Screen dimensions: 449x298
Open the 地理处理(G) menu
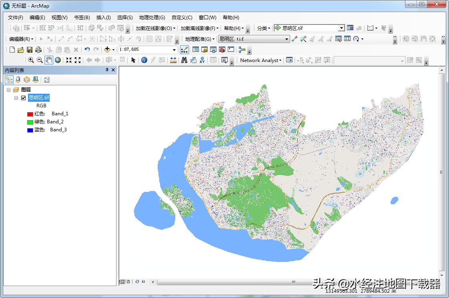point(152,18)
